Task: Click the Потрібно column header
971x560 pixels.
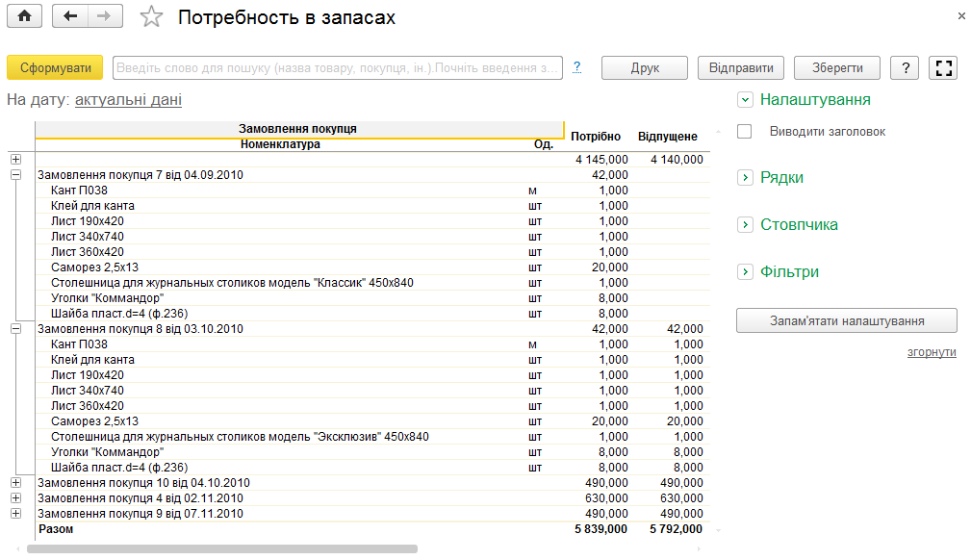Action: click(x=596, y=137)
